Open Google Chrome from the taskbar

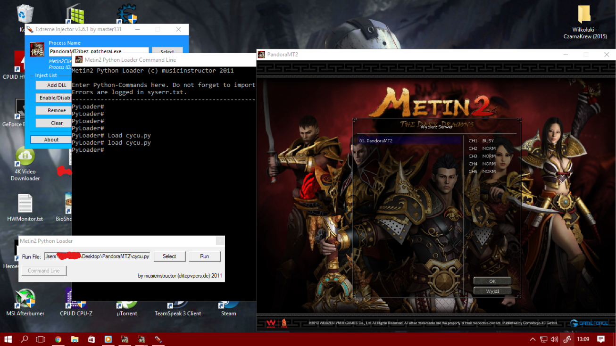coord(58,339)
